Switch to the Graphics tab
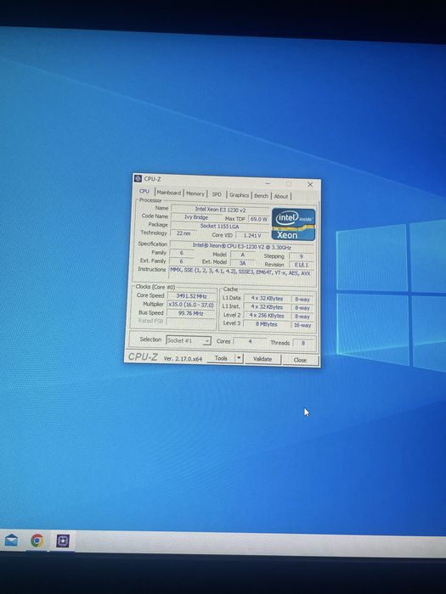 pos(239,195)
